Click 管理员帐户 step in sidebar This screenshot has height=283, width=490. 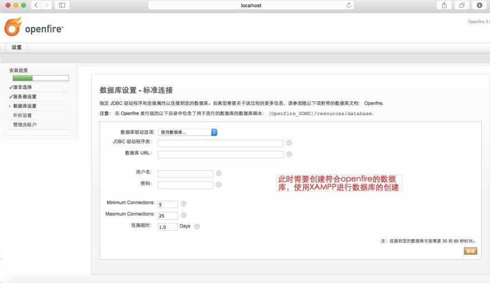point(24,125)
